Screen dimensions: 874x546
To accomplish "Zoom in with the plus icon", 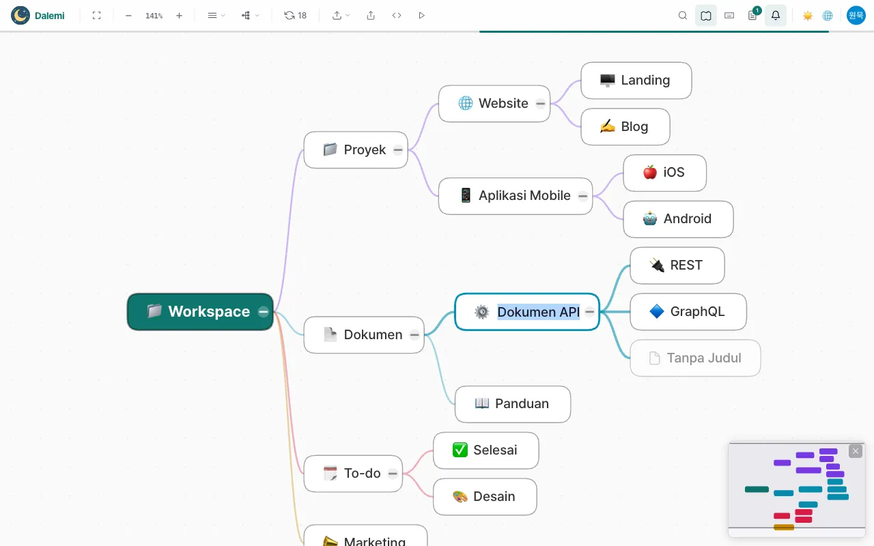I will coord(179,15).
